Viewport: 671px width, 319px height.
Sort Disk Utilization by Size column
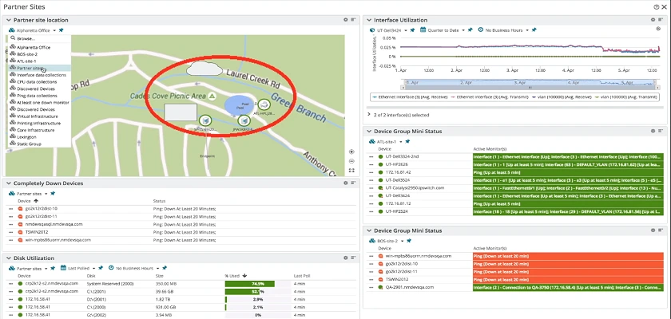point(160,276)
